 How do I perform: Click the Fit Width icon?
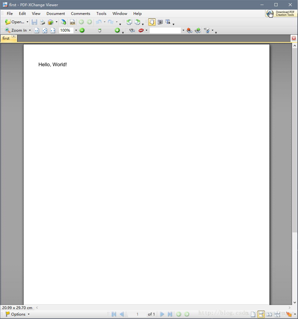53,30
